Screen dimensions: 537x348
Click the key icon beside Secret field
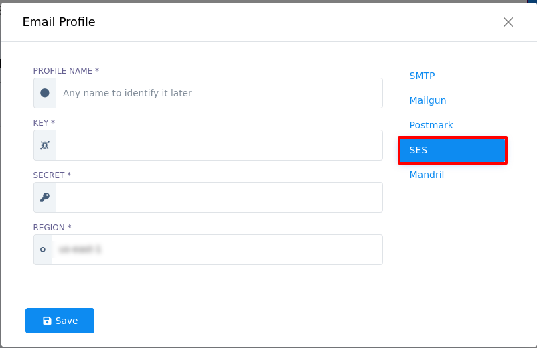45,197
